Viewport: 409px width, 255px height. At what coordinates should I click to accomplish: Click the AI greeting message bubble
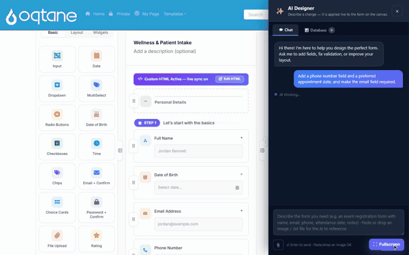pyautogui.click(x=329, y=54)
